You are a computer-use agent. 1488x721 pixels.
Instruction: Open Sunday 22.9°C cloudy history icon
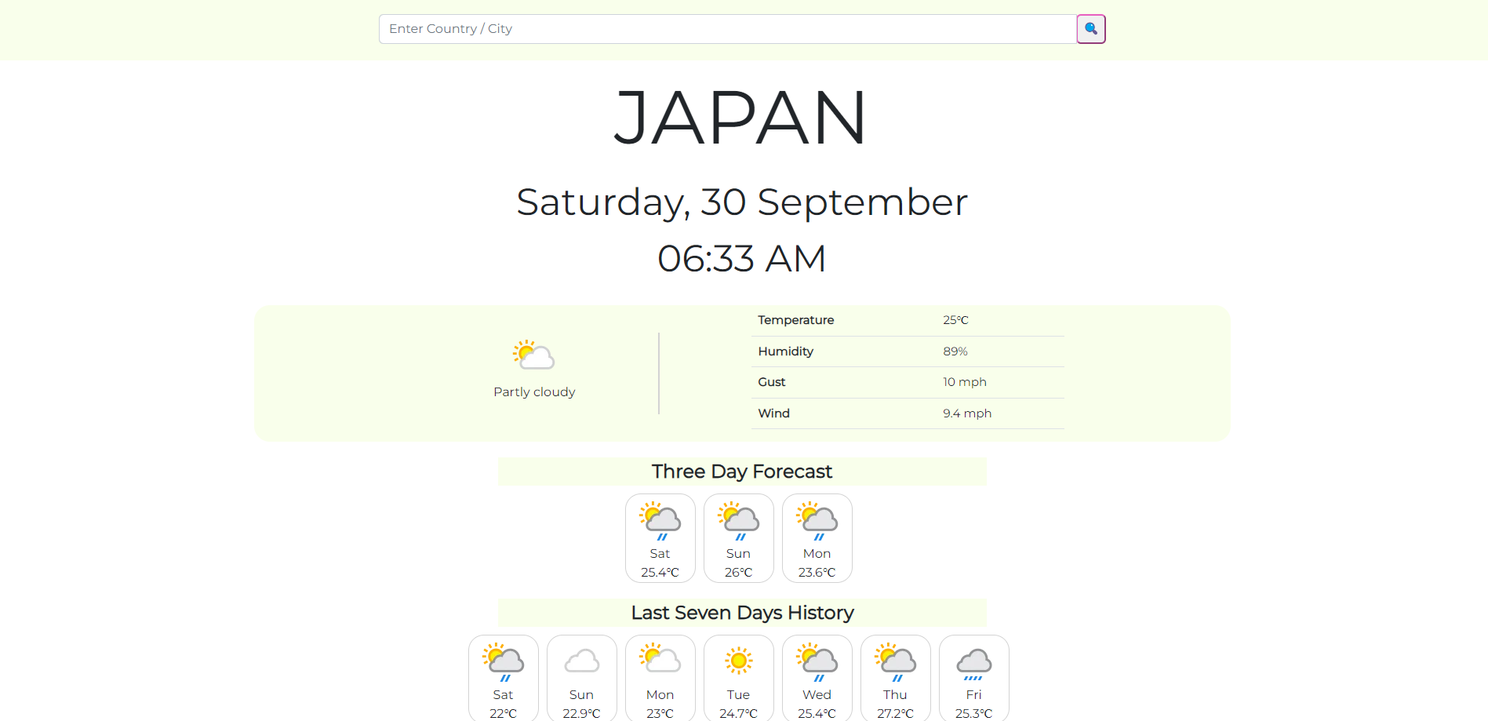click(x=581, y=661)
